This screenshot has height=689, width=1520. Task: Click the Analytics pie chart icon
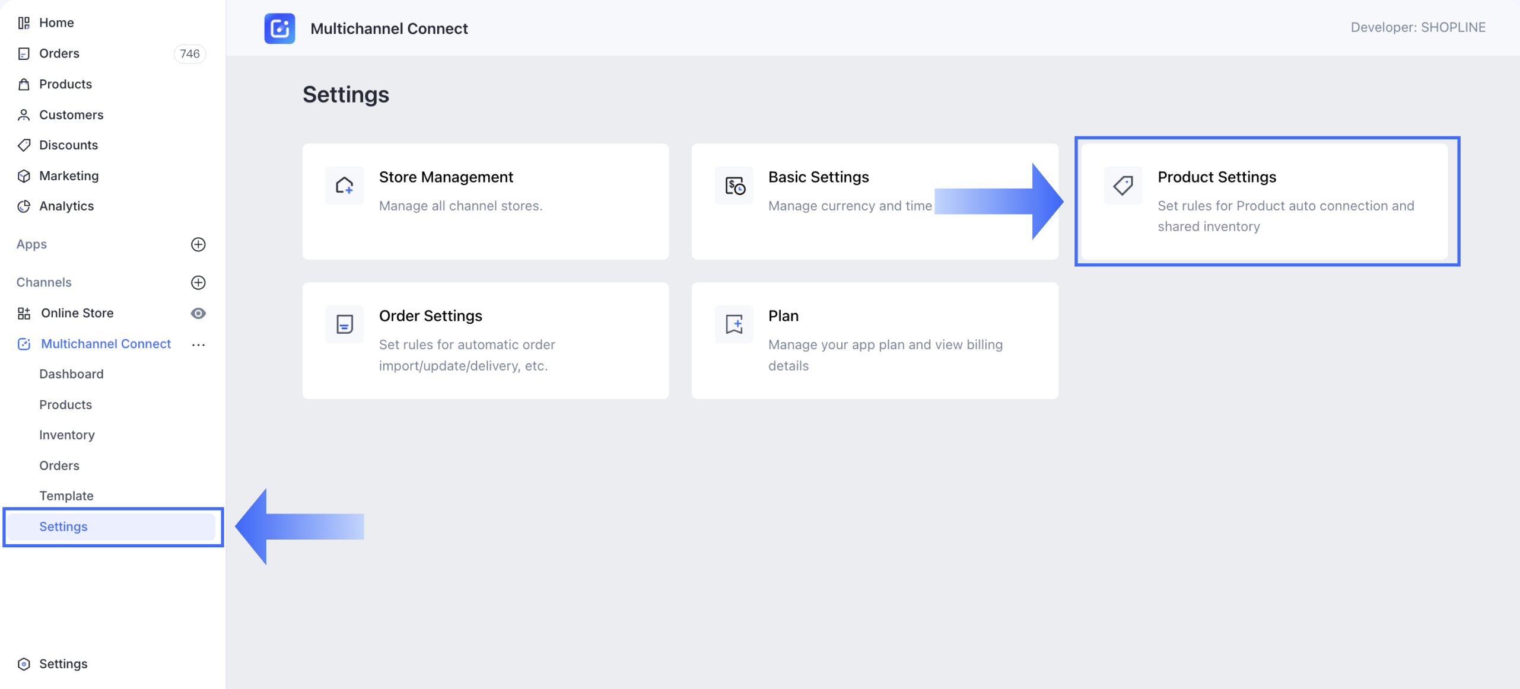24,206
